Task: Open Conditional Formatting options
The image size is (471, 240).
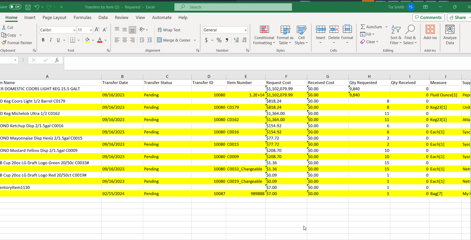Action: pos(264,35)
